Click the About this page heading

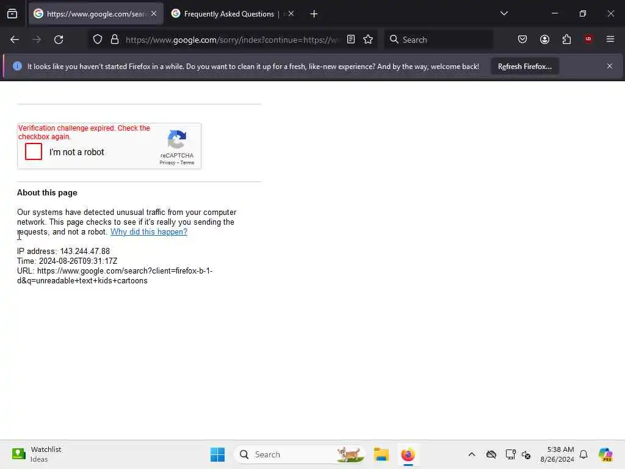pos(47,192)
